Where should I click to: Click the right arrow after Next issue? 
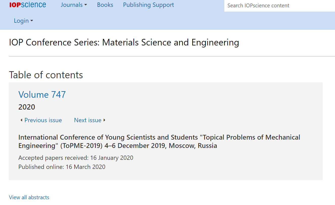tap(104, 120)
